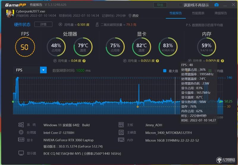Viewport: 238px width, 165px height.
Task: Click the graphics card icon
Action: 21,139
